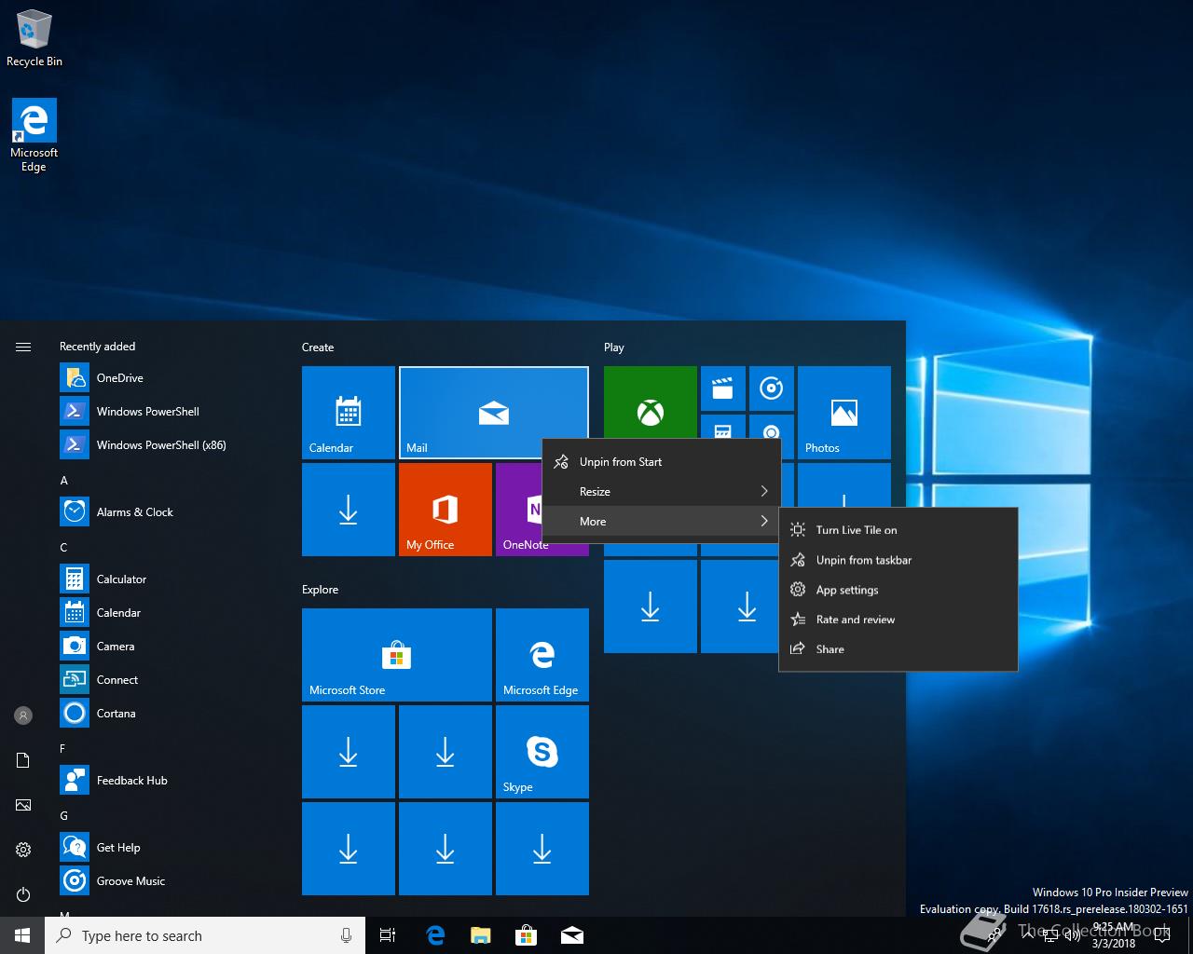
Task: Click the user account icon in Start
Action: pyautogui.click(x=23, y=715)
